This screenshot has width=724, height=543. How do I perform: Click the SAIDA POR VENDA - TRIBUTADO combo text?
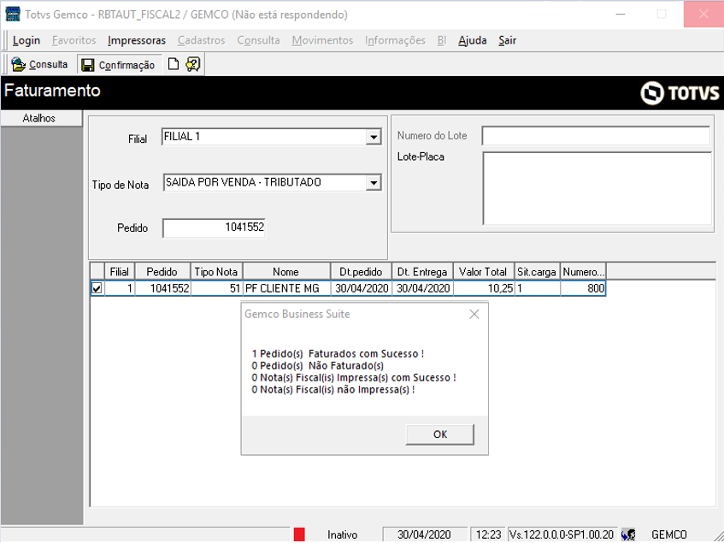(x=244, y=182)
